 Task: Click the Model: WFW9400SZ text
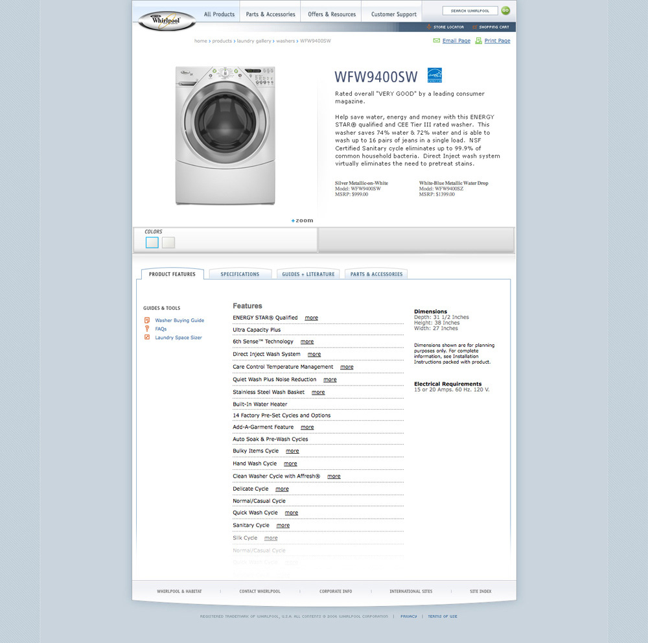441,189
